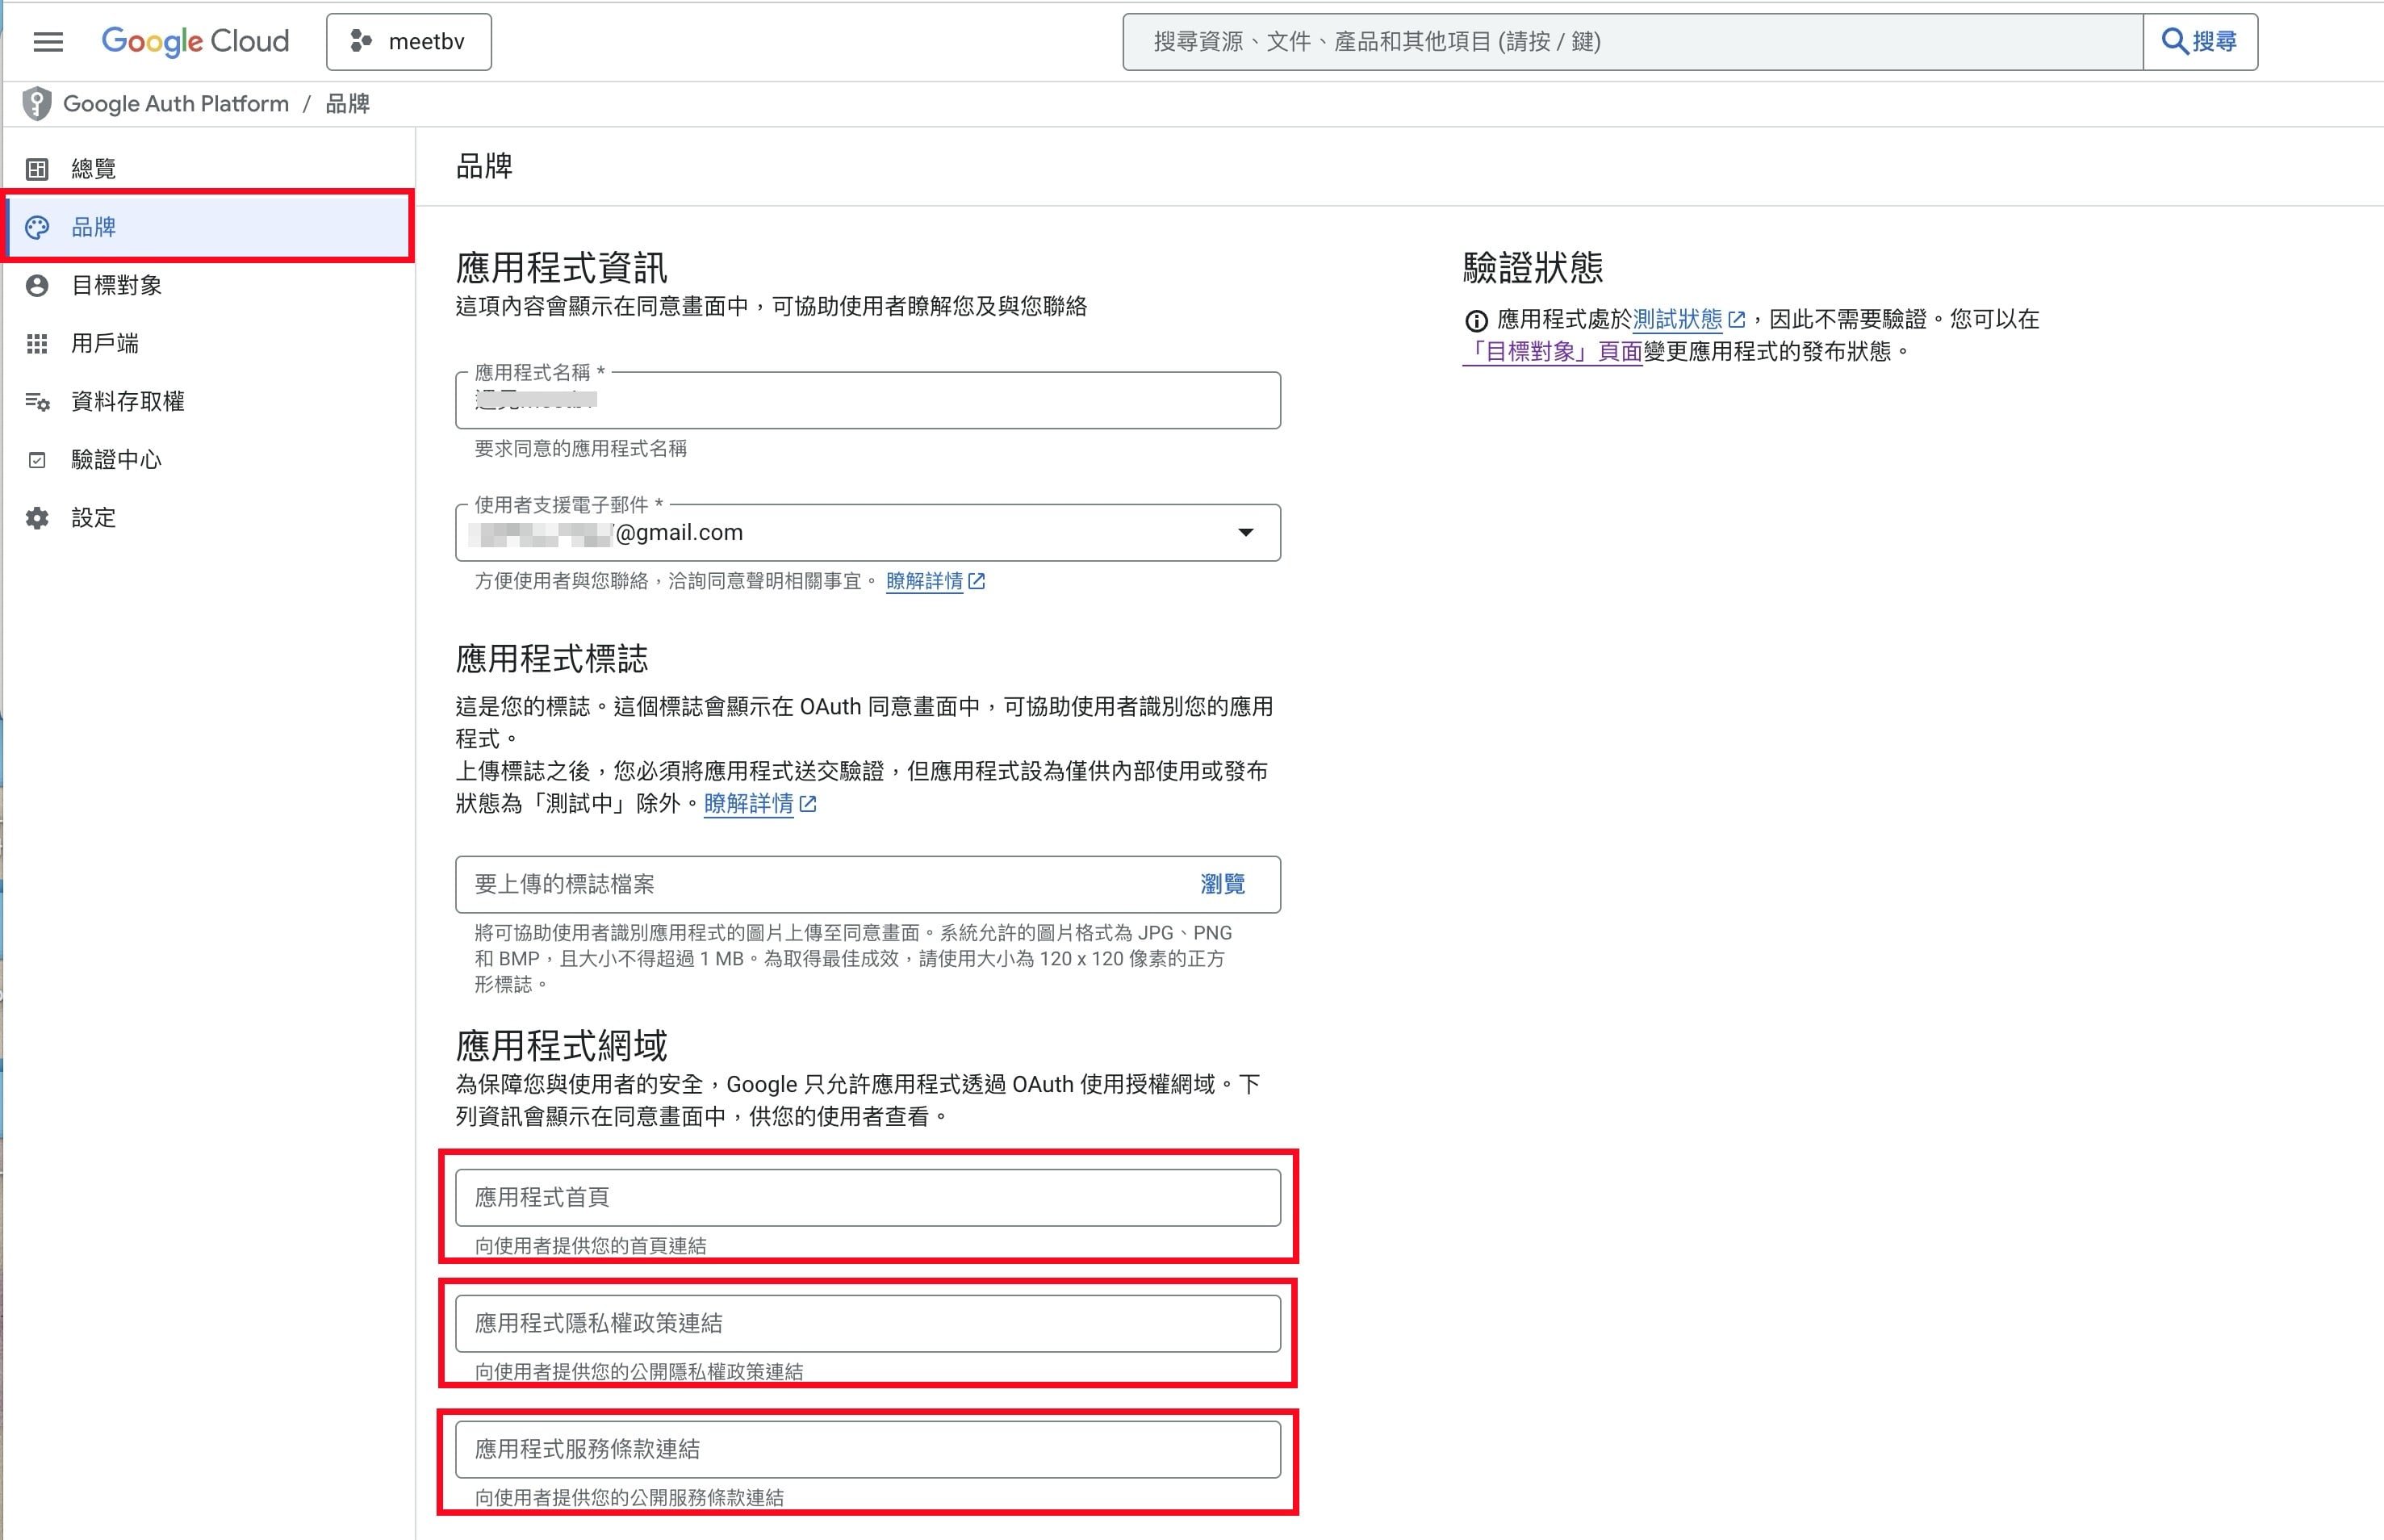Click the 應用程式服務條款連結 input field
2384x1540 pixels.
868,1449
